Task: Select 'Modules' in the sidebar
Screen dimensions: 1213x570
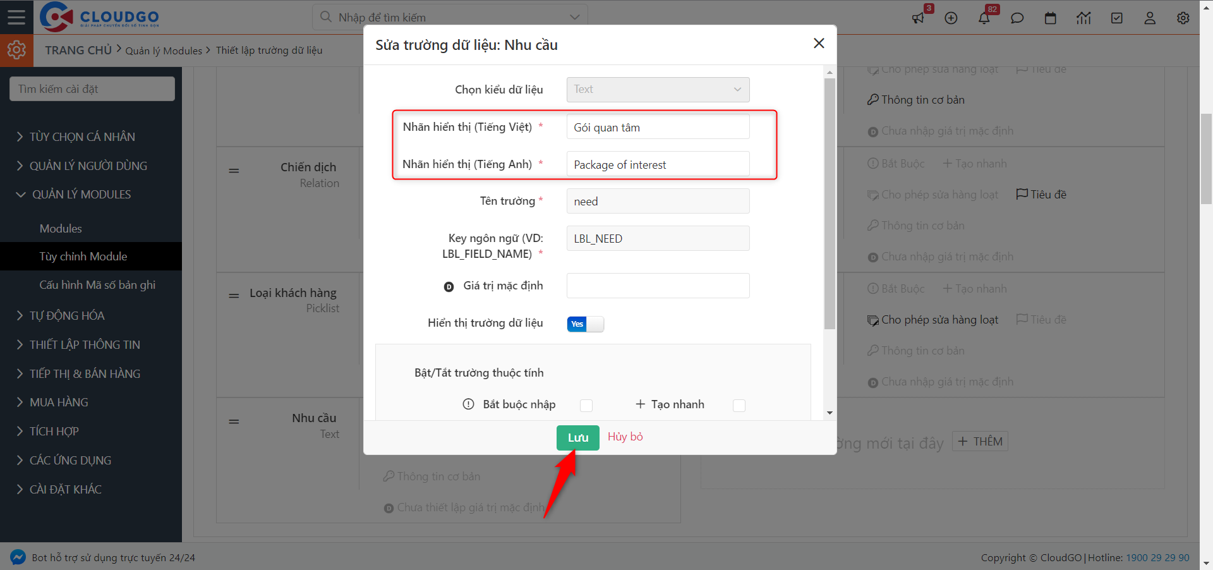Action: (x=61, y=229)
